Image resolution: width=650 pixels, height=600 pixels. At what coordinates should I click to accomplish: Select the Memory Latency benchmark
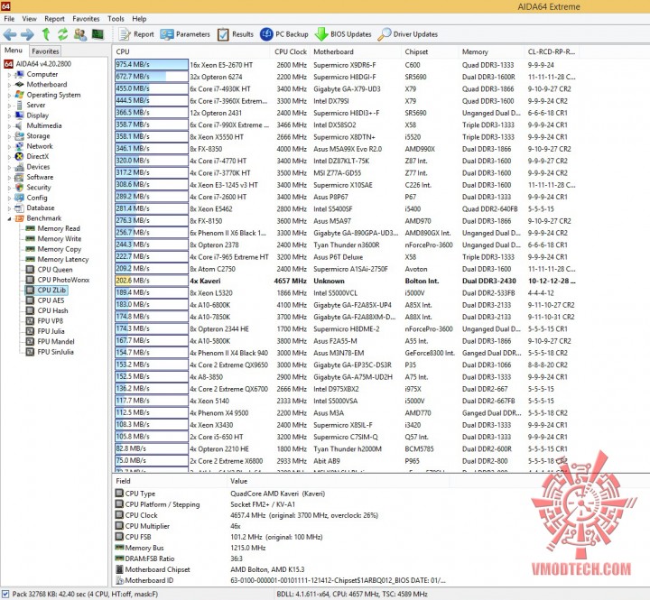[x=57, y=259]
